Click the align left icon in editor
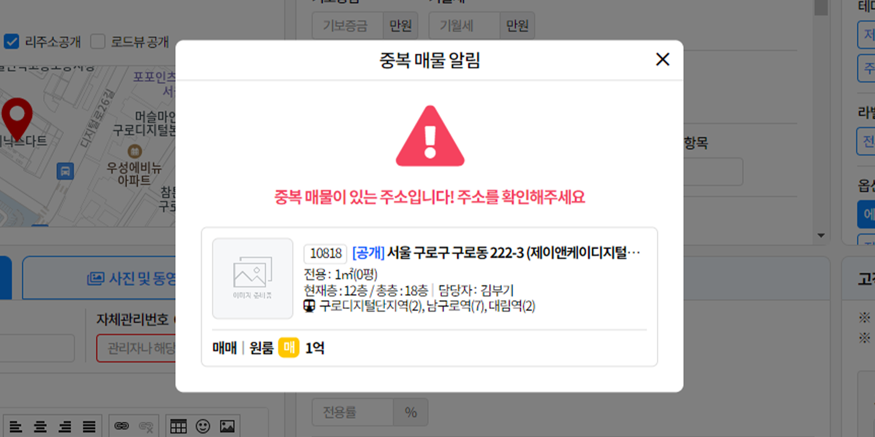The image size is (875, 437). tap(16, 427)
